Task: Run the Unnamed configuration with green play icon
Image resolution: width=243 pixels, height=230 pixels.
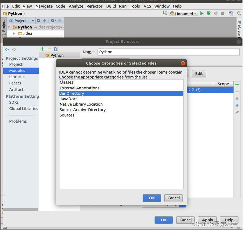Action: pyautogui.click(x=202, y=13)
